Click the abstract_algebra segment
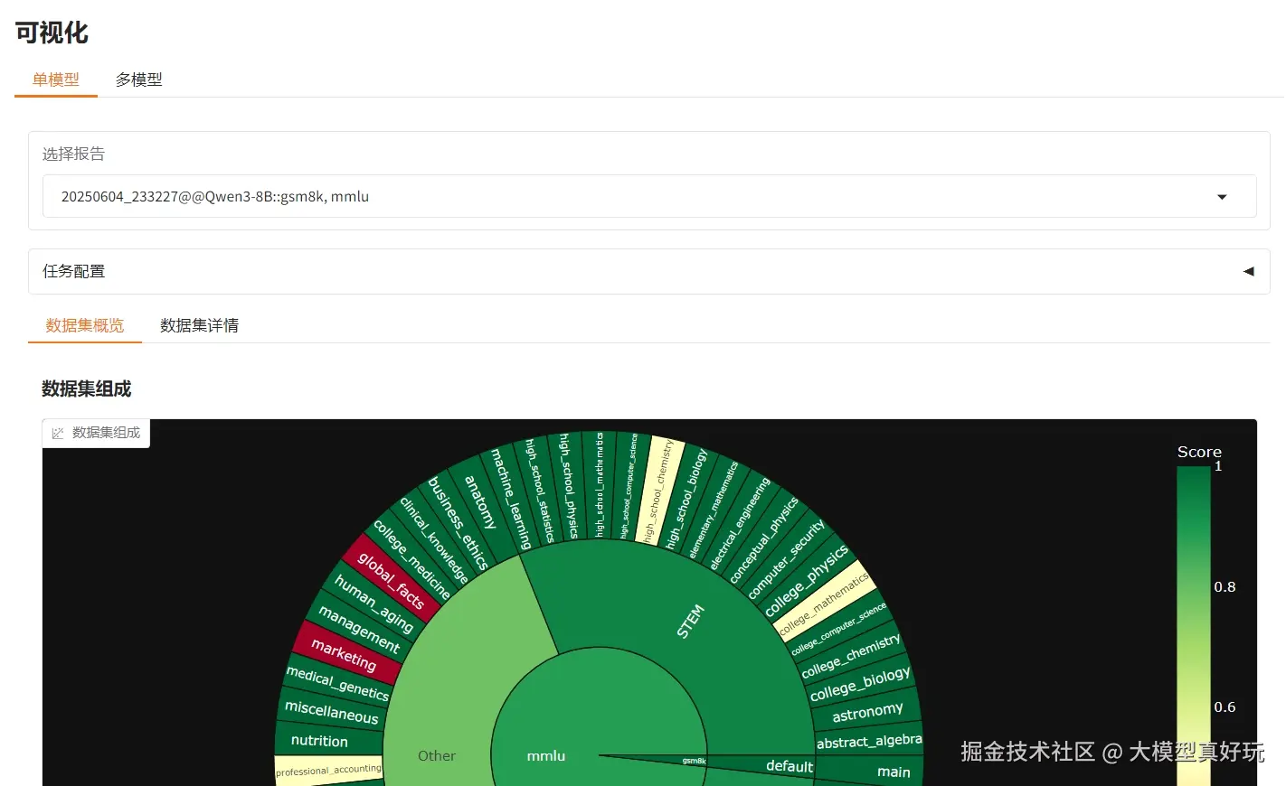 (x=869, y=742)
